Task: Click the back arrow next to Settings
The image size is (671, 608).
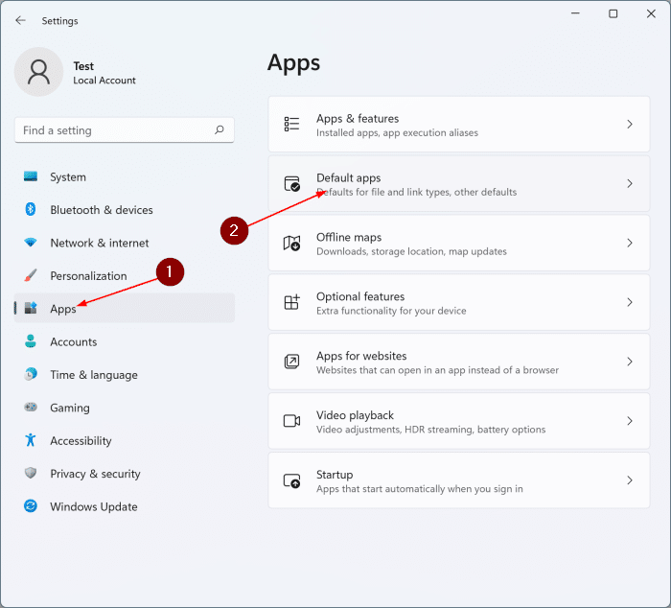Action: tap(20, 20)
